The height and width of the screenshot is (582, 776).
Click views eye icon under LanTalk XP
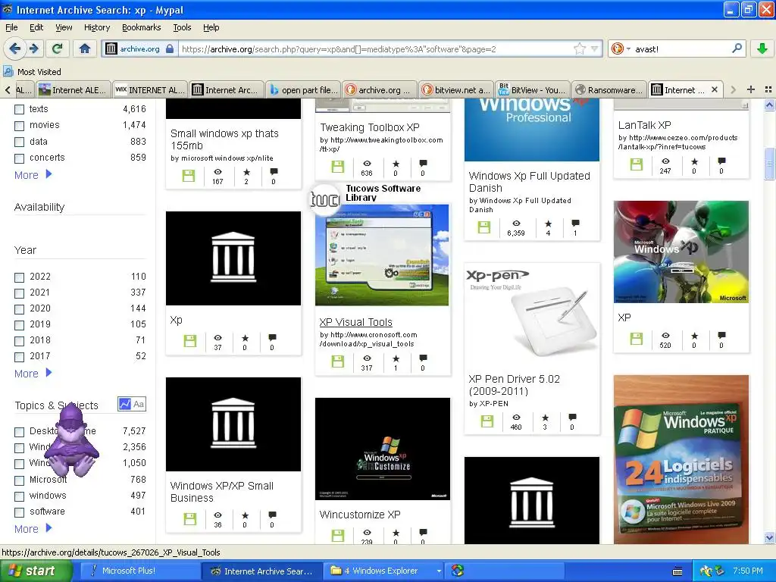point(665,161)
